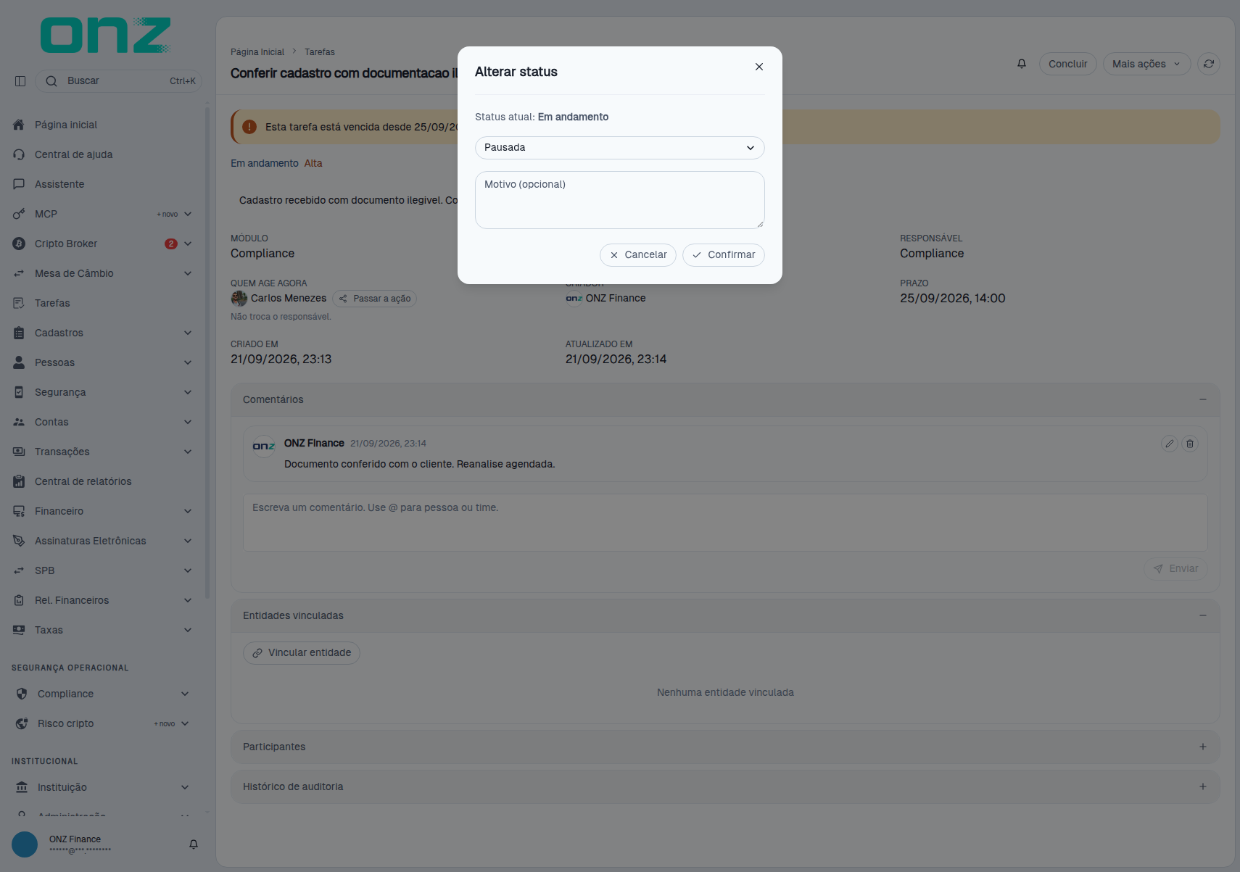Toggle the sidebar panel icon
Image resolution: width=1240 pixels, height=872 pixels.
20,81
